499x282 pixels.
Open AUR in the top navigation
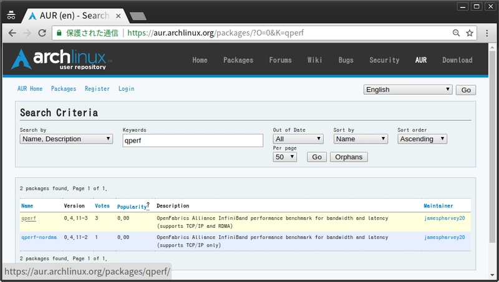coord(420,60)
